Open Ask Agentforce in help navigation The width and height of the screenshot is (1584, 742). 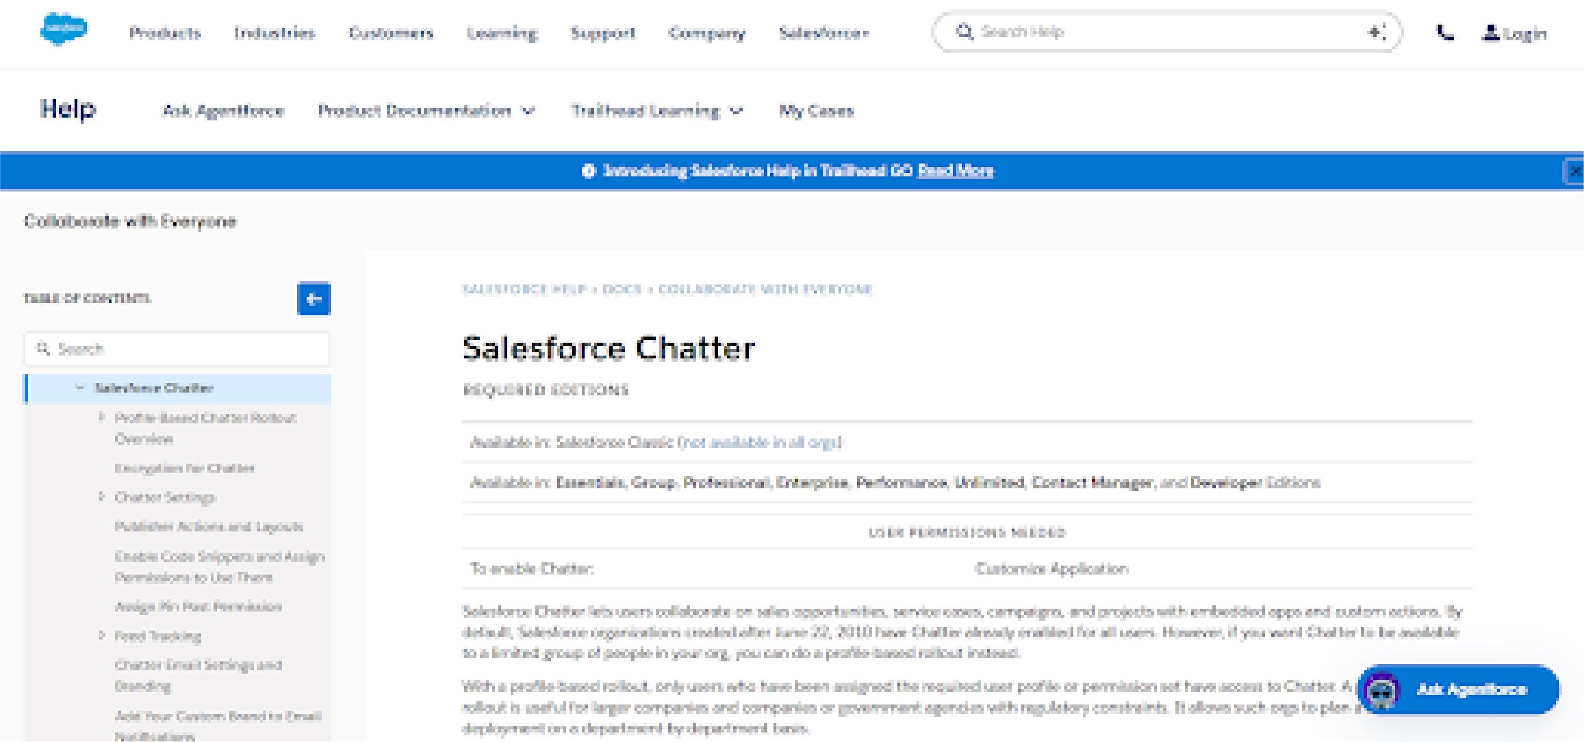[x=223, y=110]
